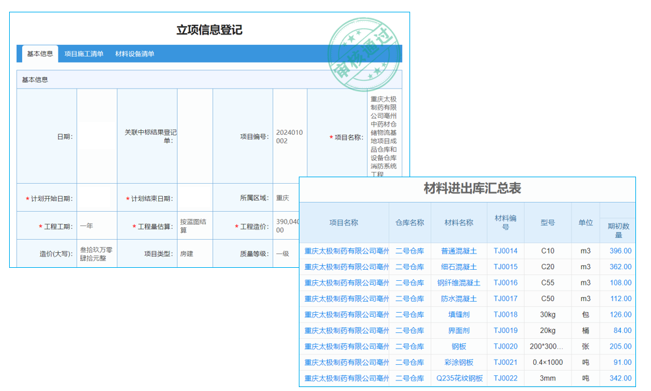Click the 计划结束日期 input field
This screenshot has height=391, width=651.
tap(197, 197)
